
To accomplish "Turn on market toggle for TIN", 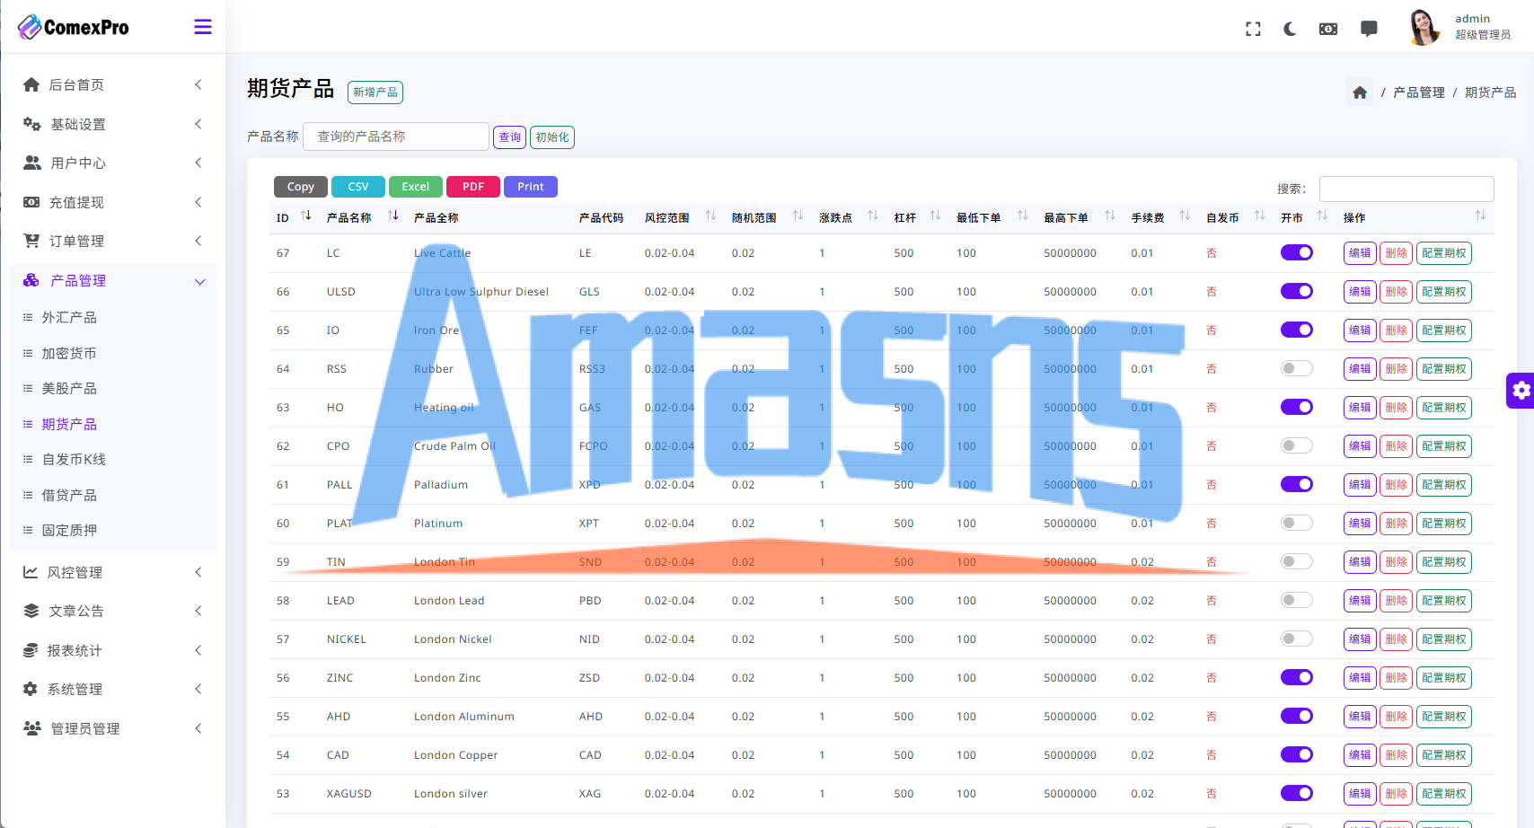I will pos(1296,561).
